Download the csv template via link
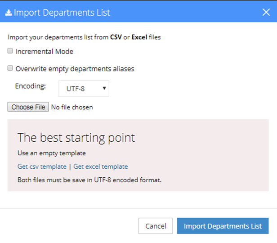 pyautogui.click(x=42, y=166)
